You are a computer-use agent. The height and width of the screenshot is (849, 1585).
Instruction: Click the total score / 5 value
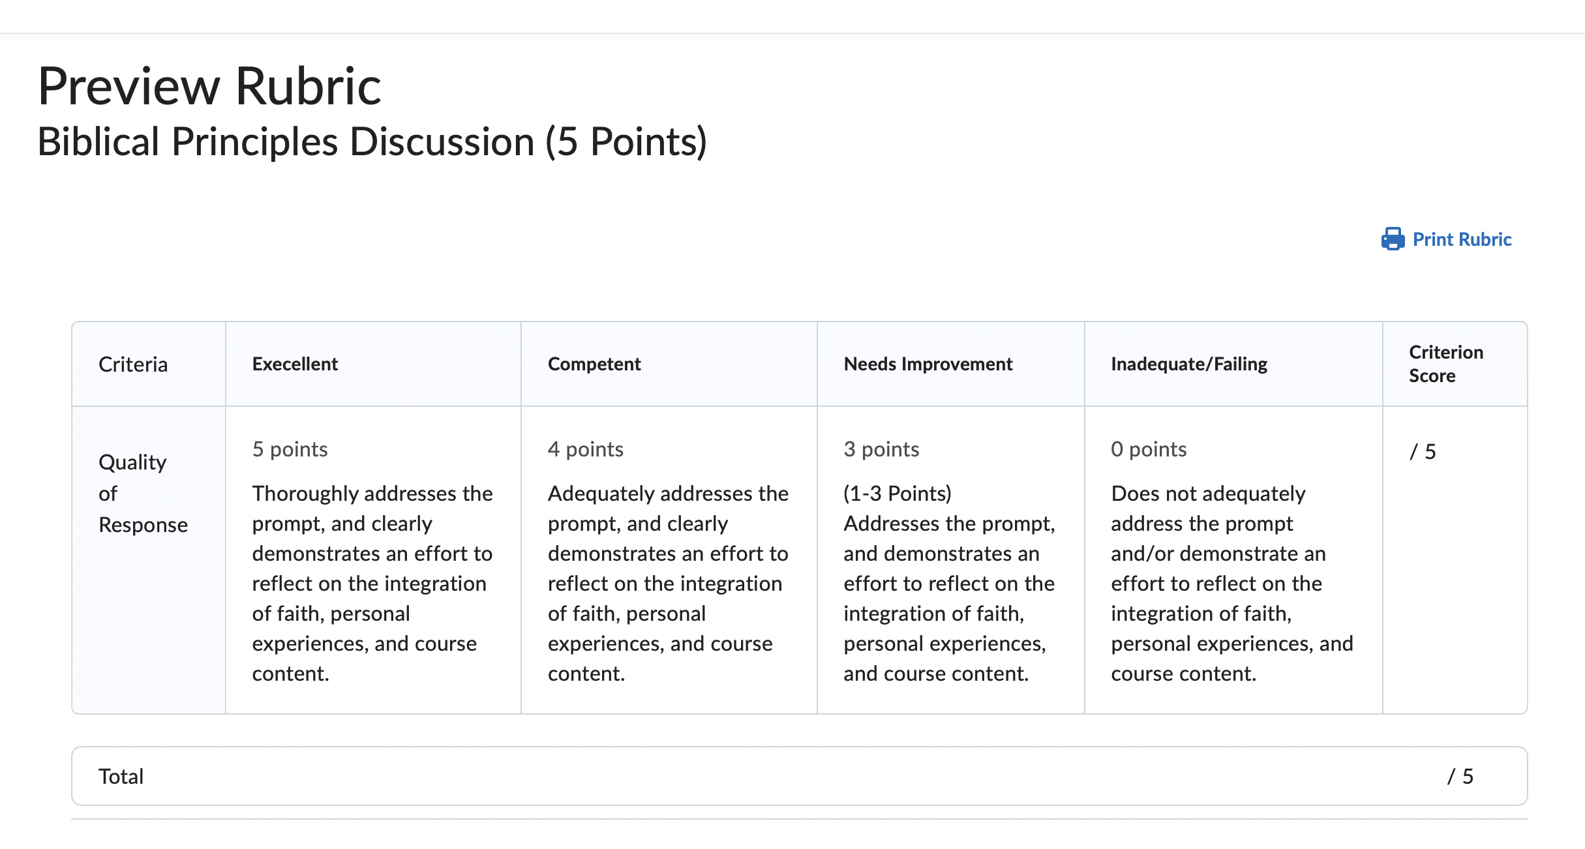1460,777
